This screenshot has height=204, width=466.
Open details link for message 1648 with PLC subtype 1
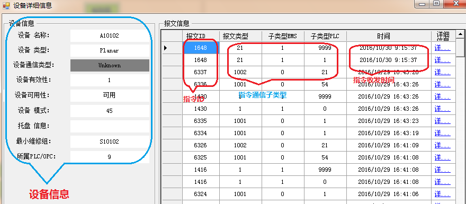[442, 60]
